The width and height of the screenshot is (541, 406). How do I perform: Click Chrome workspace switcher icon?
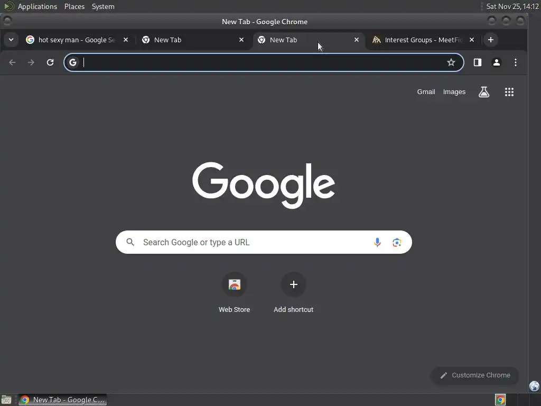click(500, 400)
